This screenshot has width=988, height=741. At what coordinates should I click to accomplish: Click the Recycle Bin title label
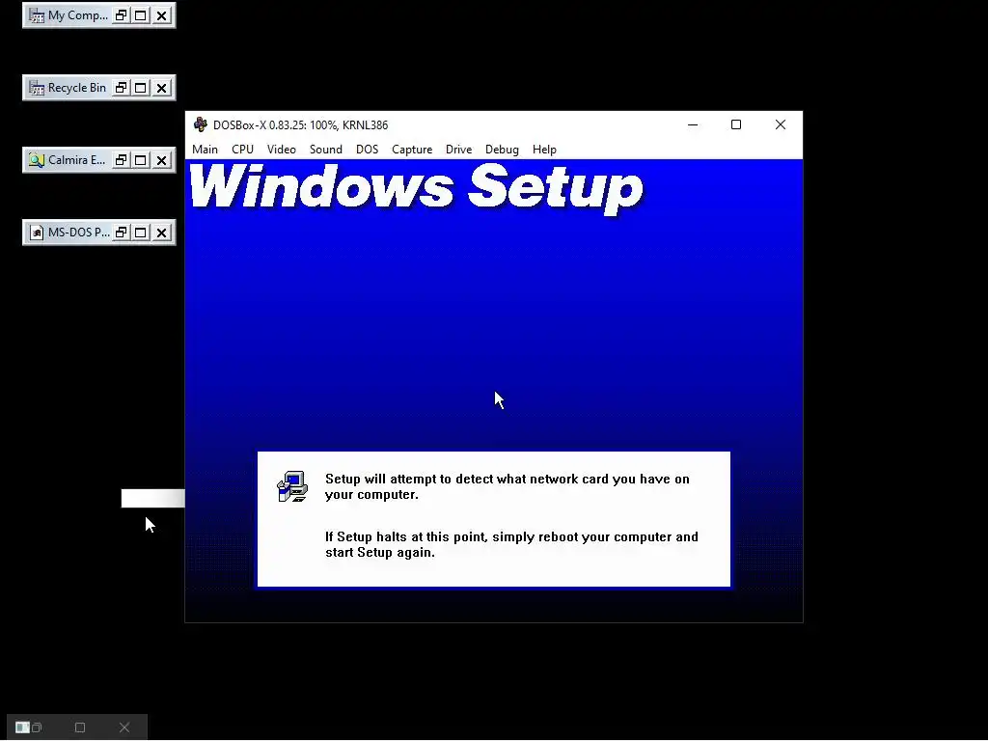click(x=77, y=88)
